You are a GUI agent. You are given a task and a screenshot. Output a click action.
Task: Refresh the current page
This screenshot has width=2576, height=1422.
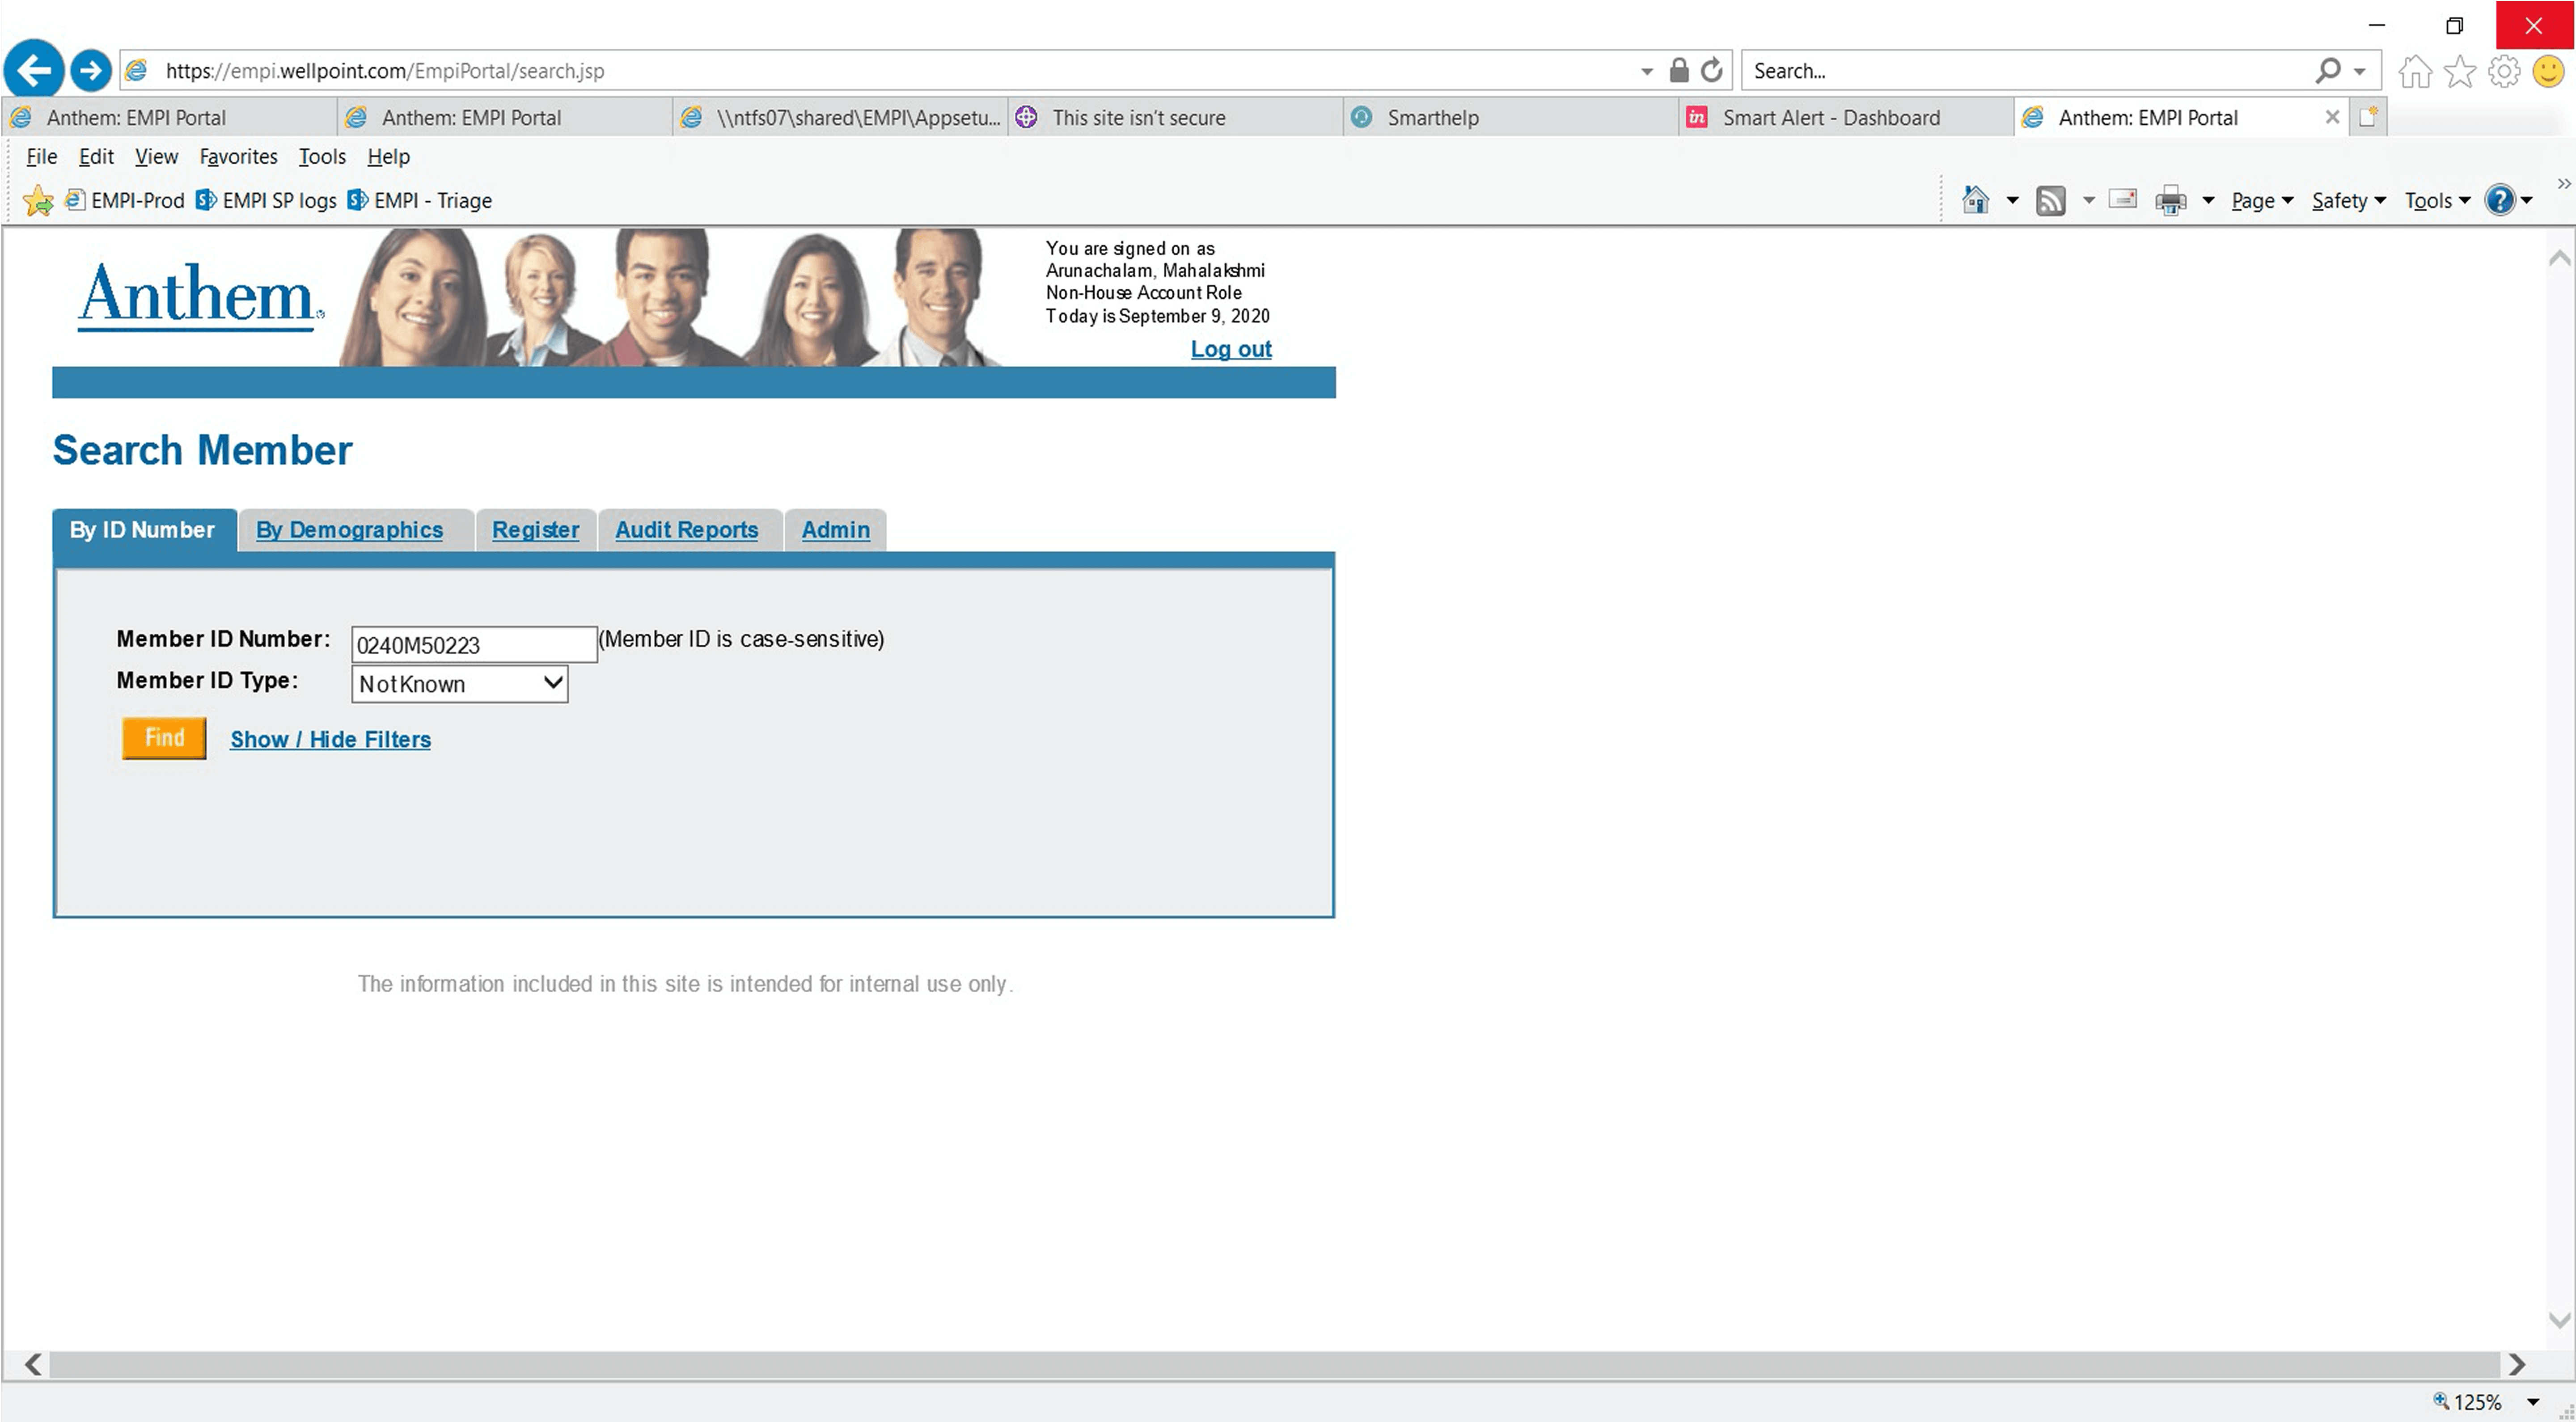click(x=1711, y=70)
